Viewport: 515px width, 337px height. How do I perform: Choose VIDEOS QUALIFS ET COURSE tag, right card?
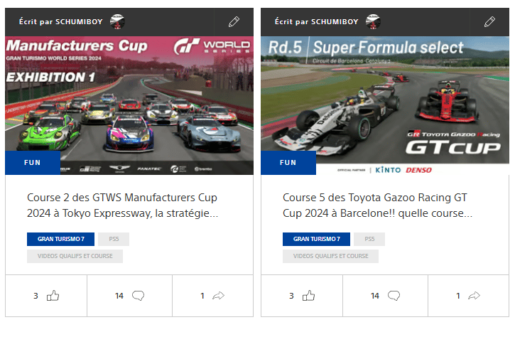pos(330,256)
